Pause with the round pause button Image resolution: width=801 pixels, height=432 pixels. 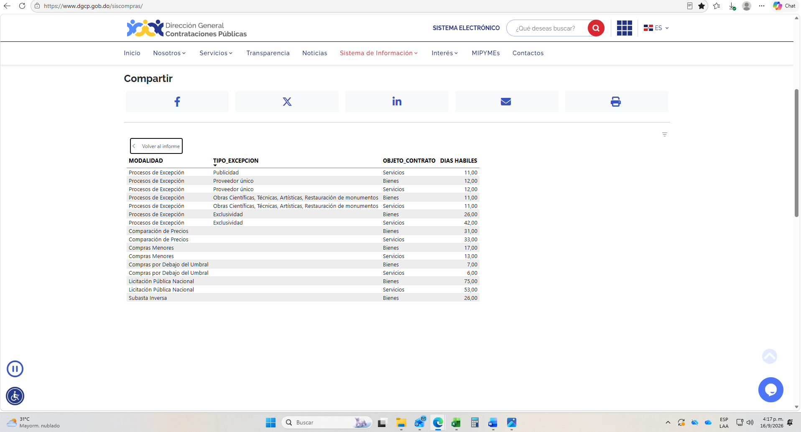pos(15,369)
